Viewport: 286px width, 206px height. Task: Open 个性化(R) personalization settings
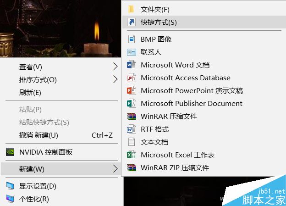61,199
